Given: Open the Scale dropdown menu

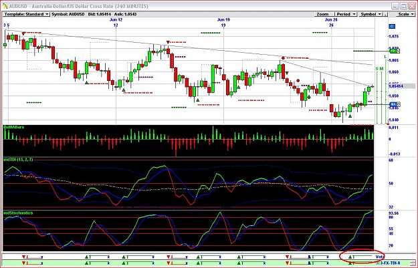Looking at the screenshot, I should [x=405, y=14].
